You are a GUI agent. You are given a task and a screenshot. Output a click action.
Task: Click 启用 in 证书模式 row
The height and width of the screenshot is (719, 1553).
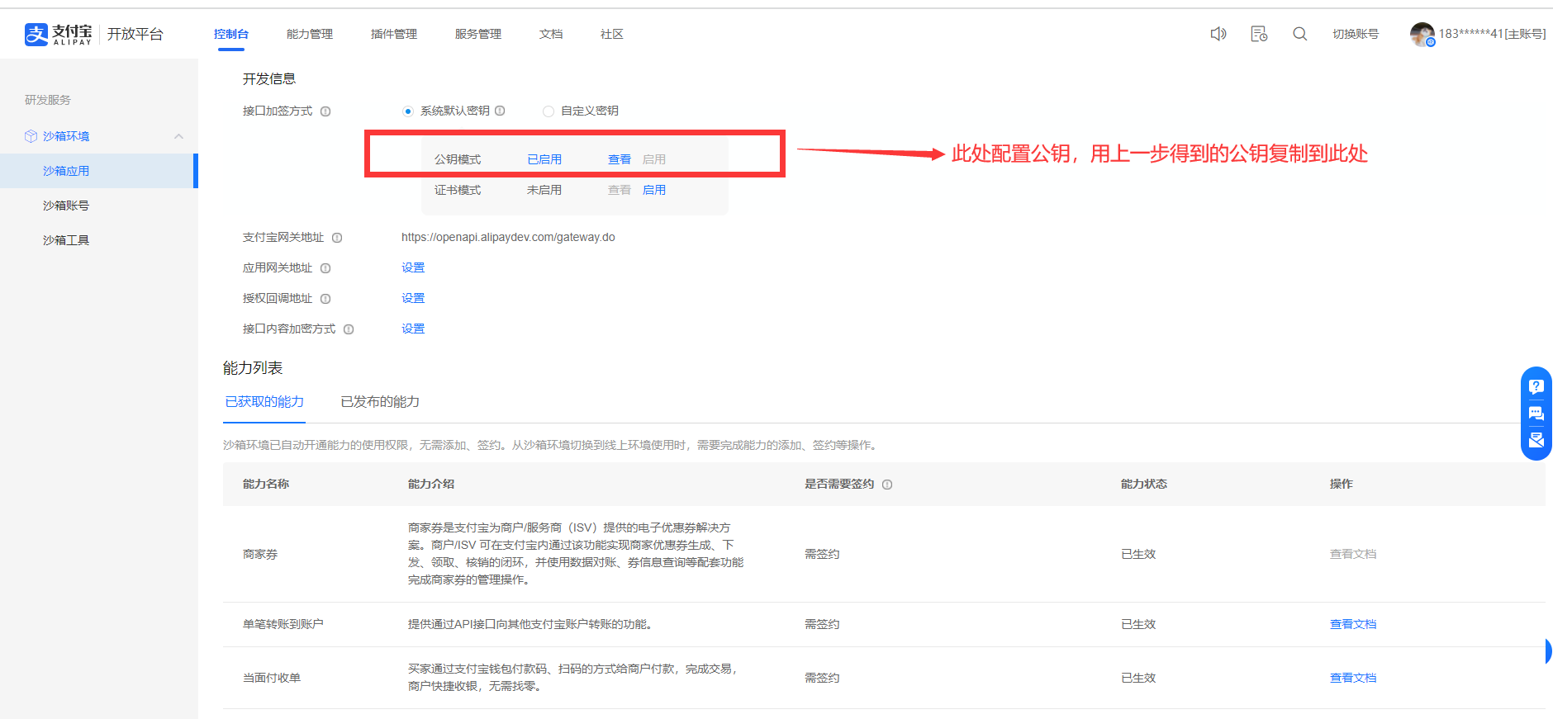[654, 190]
